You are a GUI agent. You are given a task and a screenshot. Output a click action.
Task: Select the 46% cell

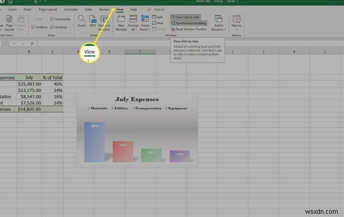(x=52, y=84)
